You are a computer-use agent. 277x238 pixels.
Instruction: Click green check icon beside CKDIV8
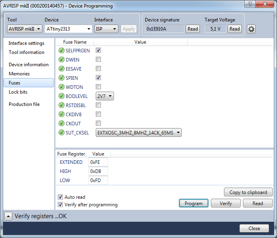tap(61, 114)
